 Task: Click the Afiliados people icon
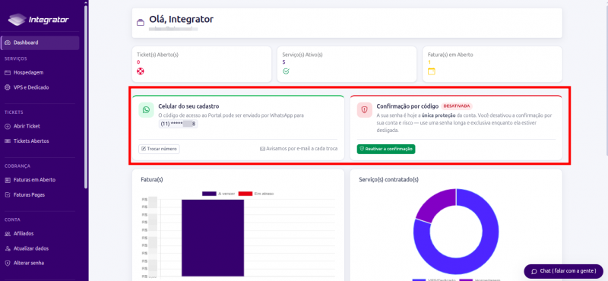pyautogui.click(x=8, y=233)
